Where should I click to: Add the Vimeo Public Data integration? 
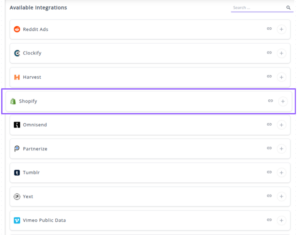pyautogui.click(x=281, y=220)
